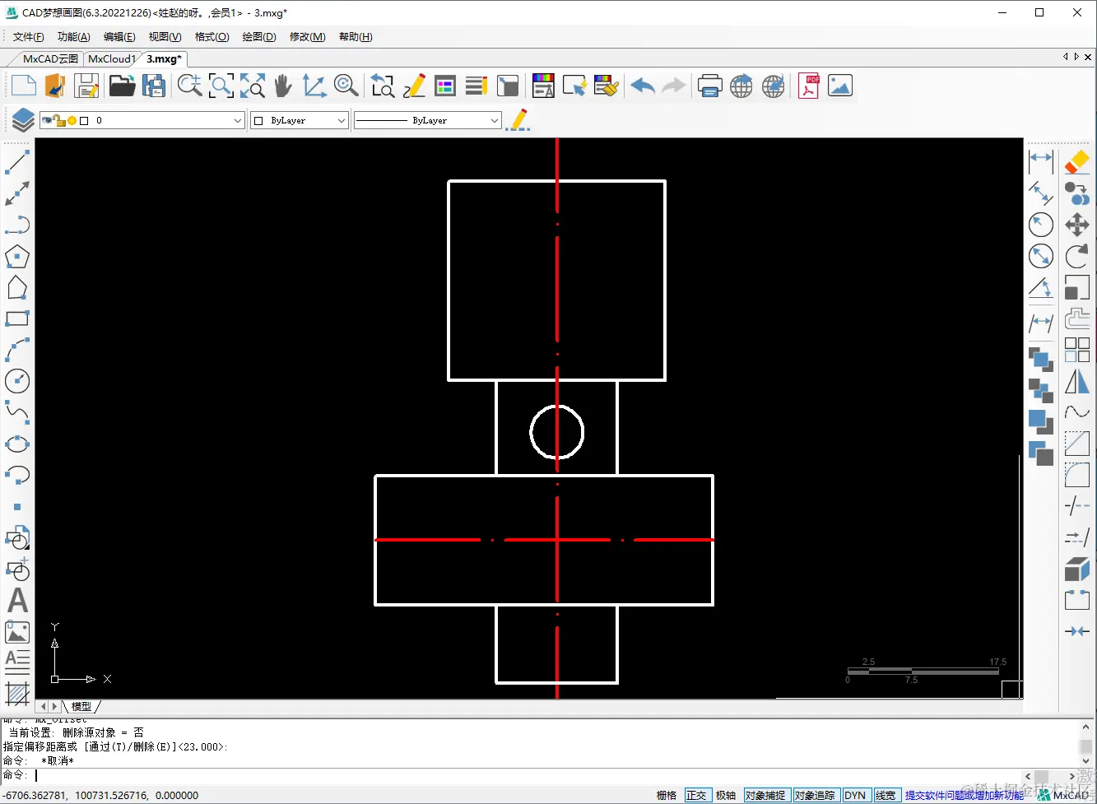Select the Mirror tool

[x=1077, y=381]
